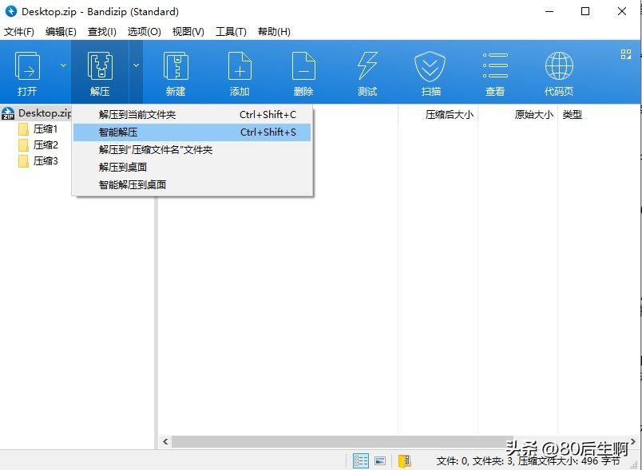Sort by 类型 column header
The width and height of the screenshot is (642, 470).
[572, 115]
